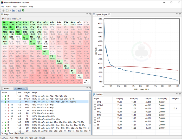This screenshot has height=139, width=182.
Task: Click scroll-up arrow of strategy table scrollbar
Action: (90, 92)
